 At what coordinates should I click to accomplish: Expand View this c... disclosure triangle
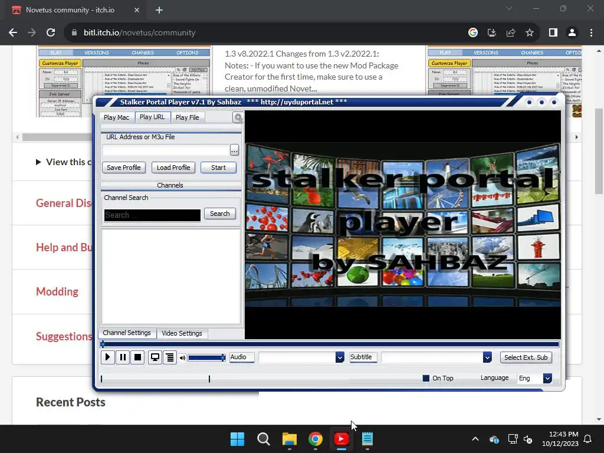[x=38, y=162]
